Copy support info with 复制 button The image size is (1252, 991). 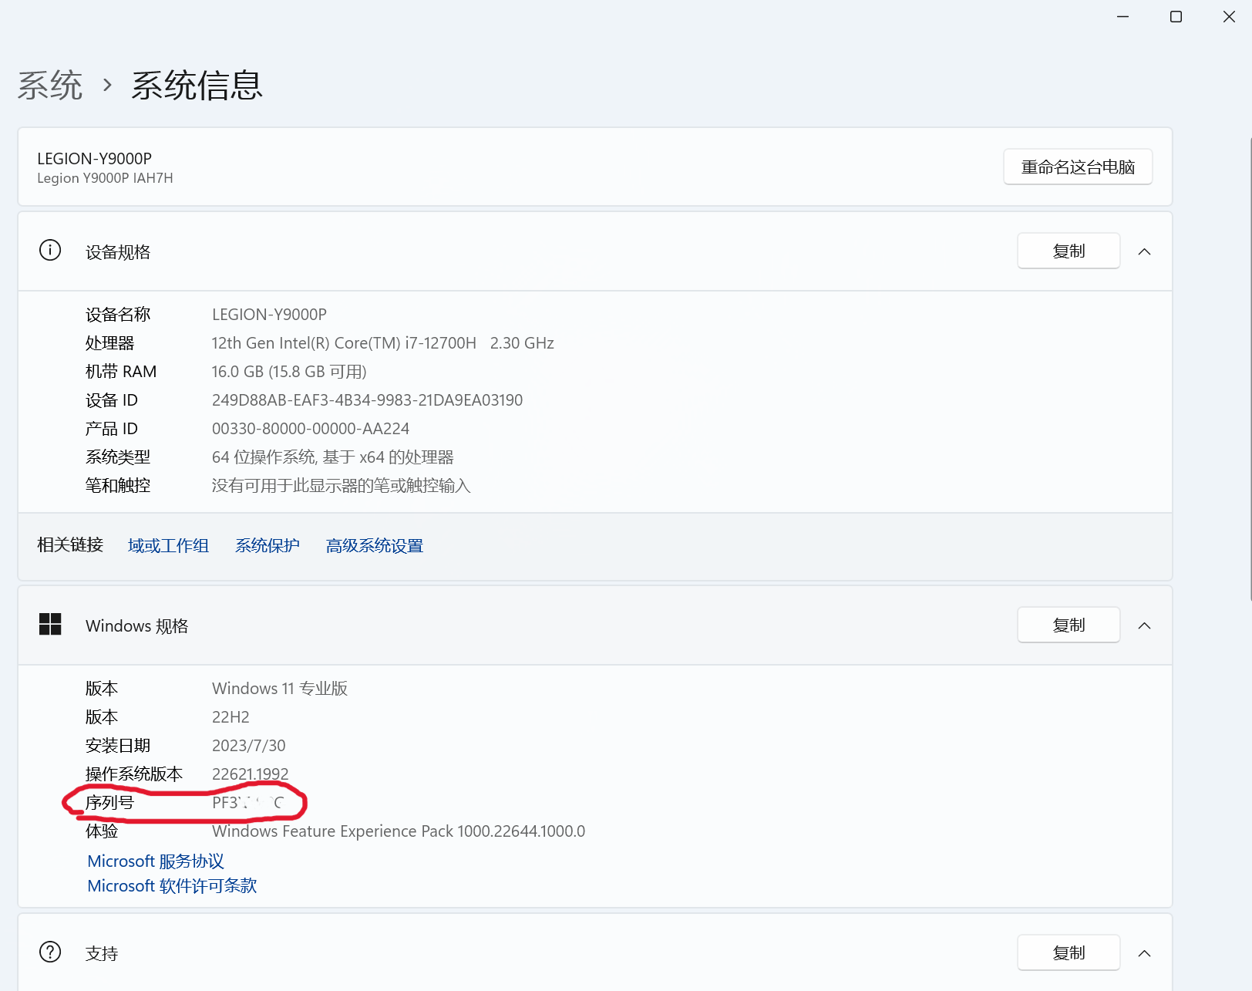click(x=1069, y=952)
